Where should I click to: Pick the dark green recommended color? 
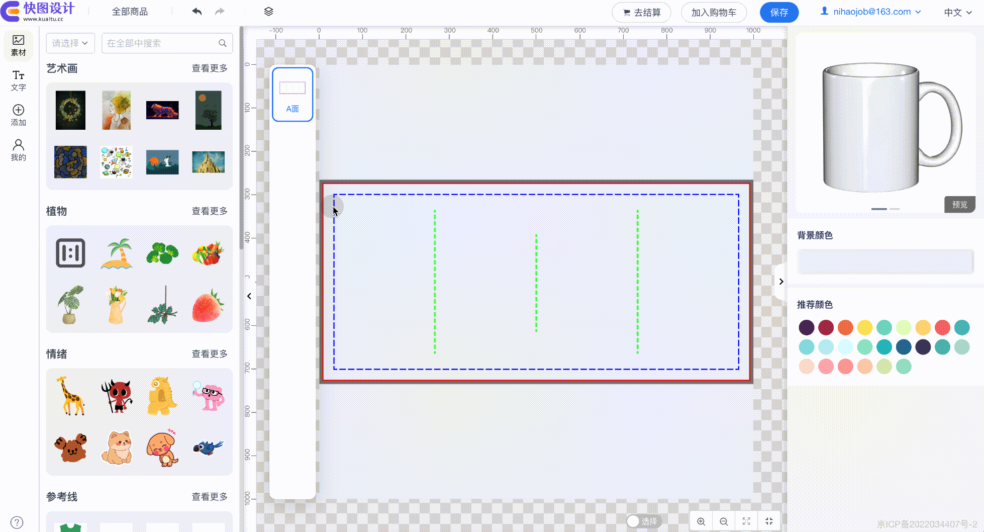point(904,347)
